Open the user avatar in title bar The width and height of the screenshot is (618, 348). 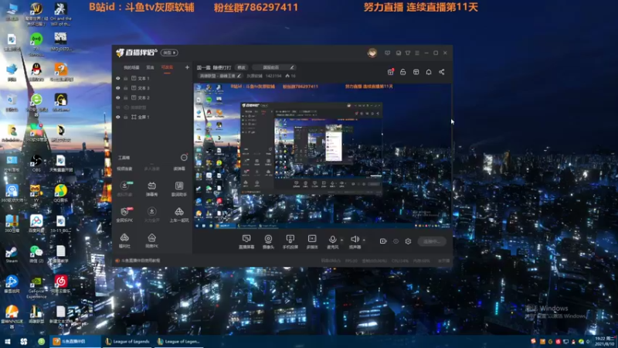click(372, 53)
